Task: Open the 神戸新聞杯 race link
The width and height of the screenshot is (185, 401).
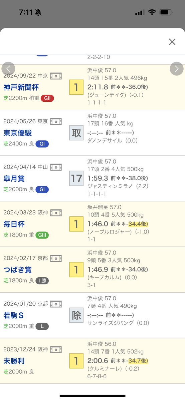Action: pos(21,88)
